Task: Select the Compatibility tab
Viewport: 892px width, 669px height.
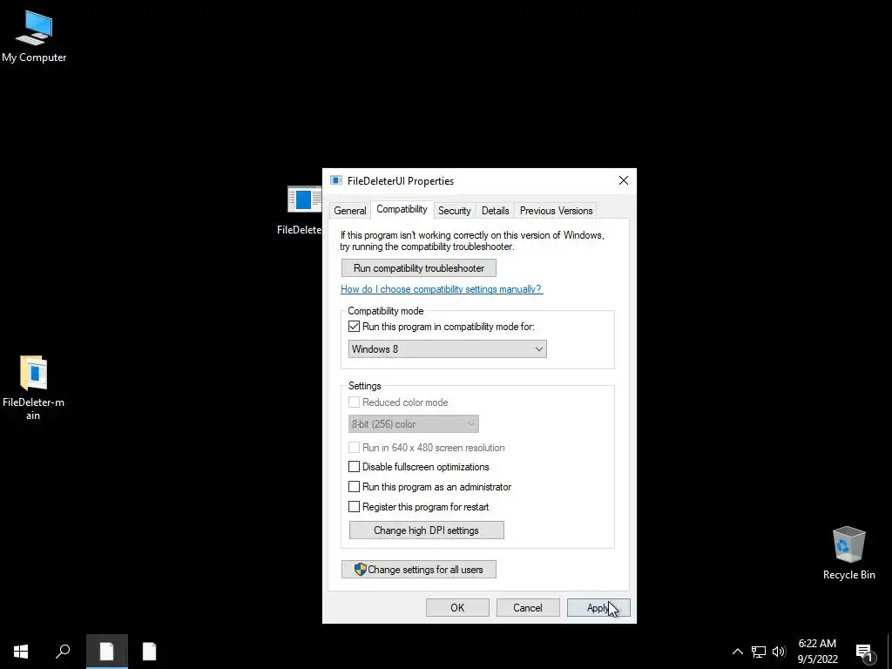Action: point(402,209)
